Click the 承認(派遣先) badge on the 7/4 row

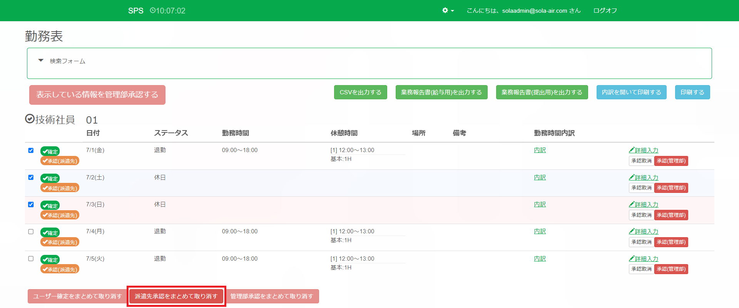[60, 242]
